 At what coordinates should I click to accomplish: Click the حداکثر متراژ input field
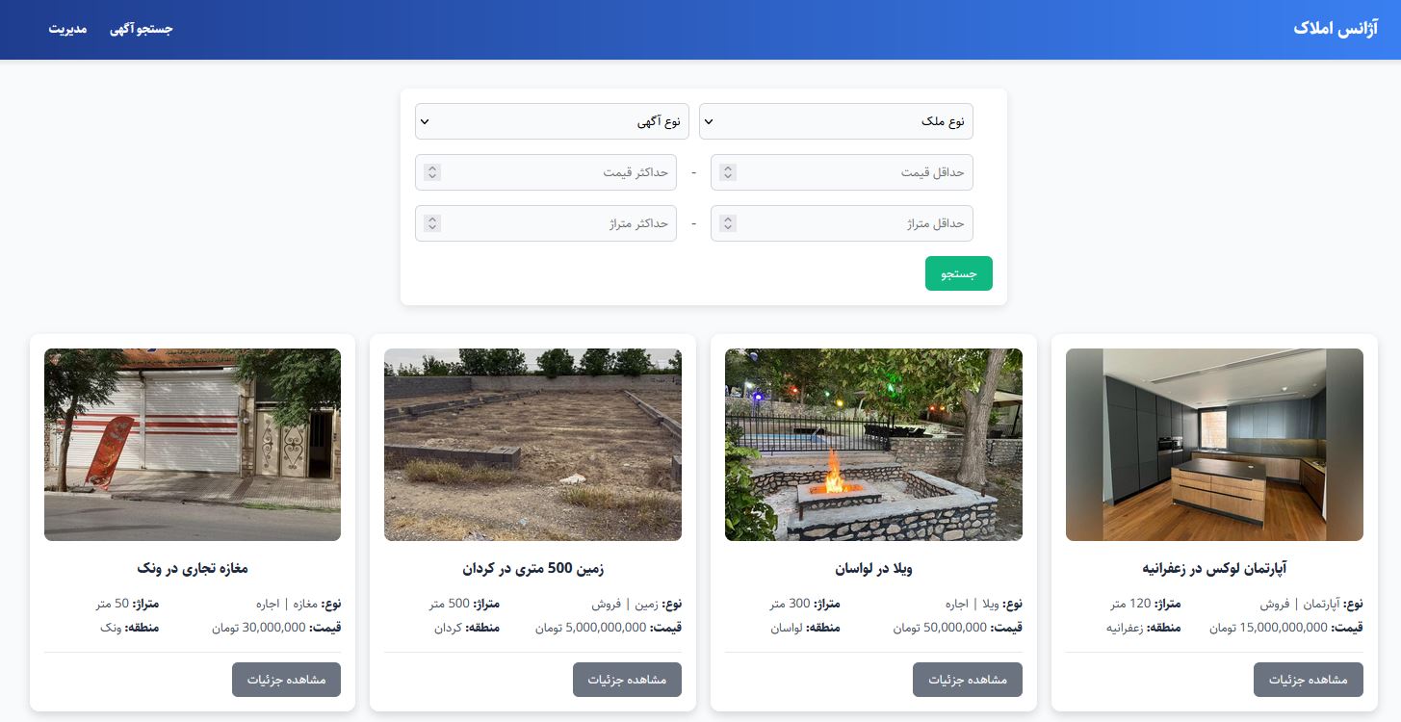pos(546,223)
